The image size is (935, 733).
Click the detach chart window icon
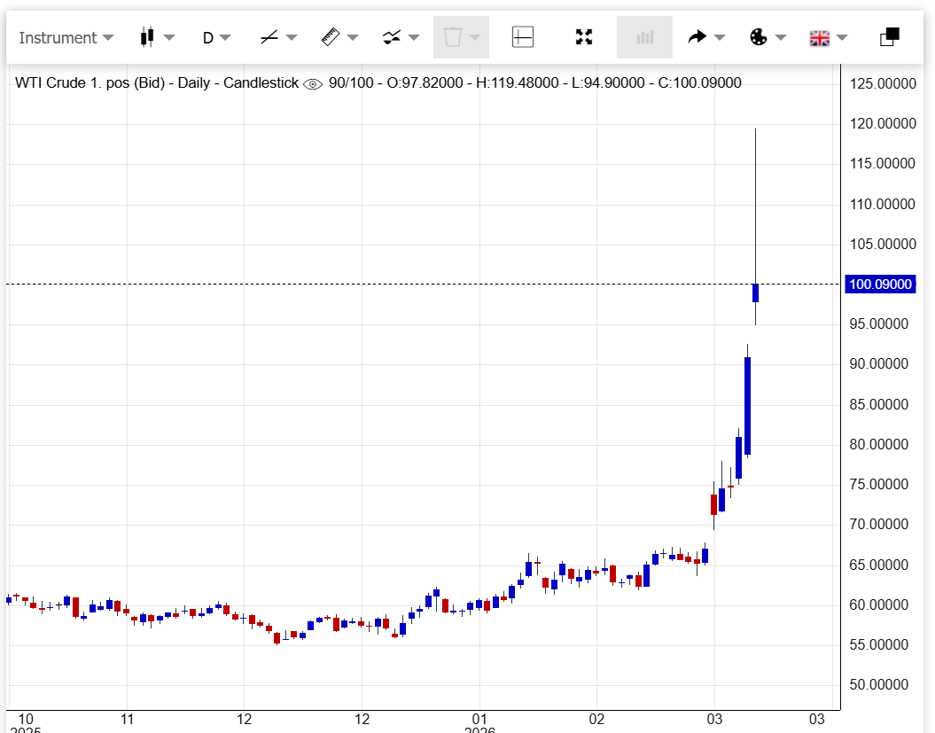[x=889, y=37]
